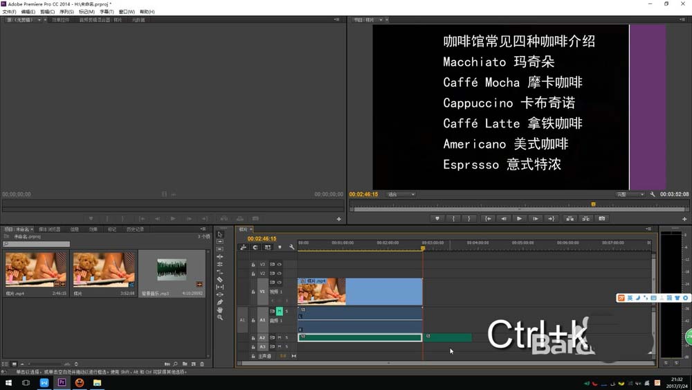Open Source monitor panel flyout menu
This screenshot has width=692, height=390.
pyautogui.click(x=337, y=19)
